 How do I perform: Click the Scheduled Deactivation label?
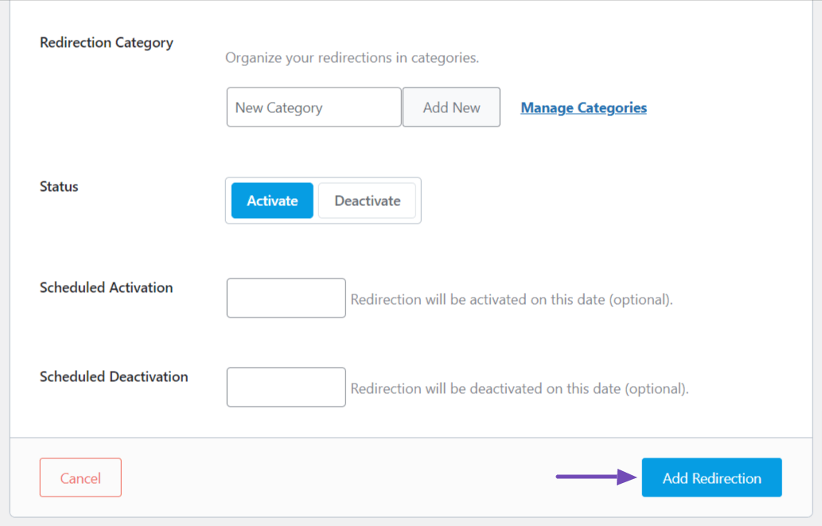click(x=114, y=376)
